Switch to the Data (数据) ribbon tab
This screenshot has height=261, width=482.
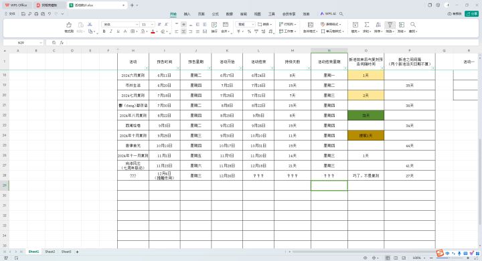230,14
